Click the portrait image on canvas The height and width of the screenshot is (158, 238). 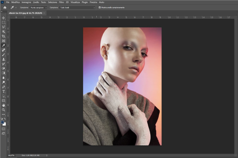point(122,86)
